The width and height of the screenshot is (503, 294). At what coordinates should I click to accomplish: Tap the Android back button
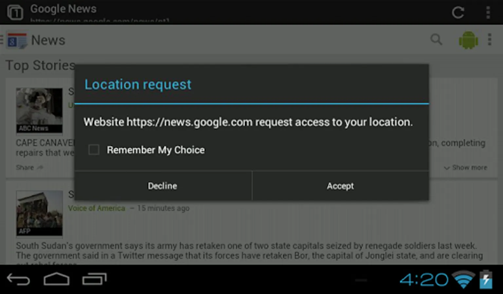[x=18, y=279]
